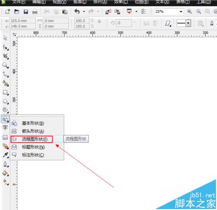Cut selection with scissors icon
The height and width of the screenshot is (210, 217).
pyautogui.click(x=46, y=12)
